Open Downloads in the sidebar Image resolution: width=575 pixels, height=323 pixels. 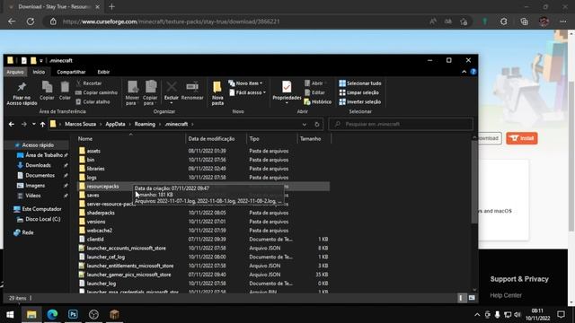[38, 165]
